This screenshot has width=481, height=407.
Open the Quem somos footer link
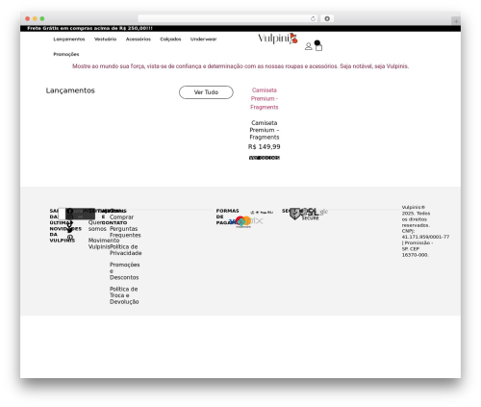[x=97, y=225]
